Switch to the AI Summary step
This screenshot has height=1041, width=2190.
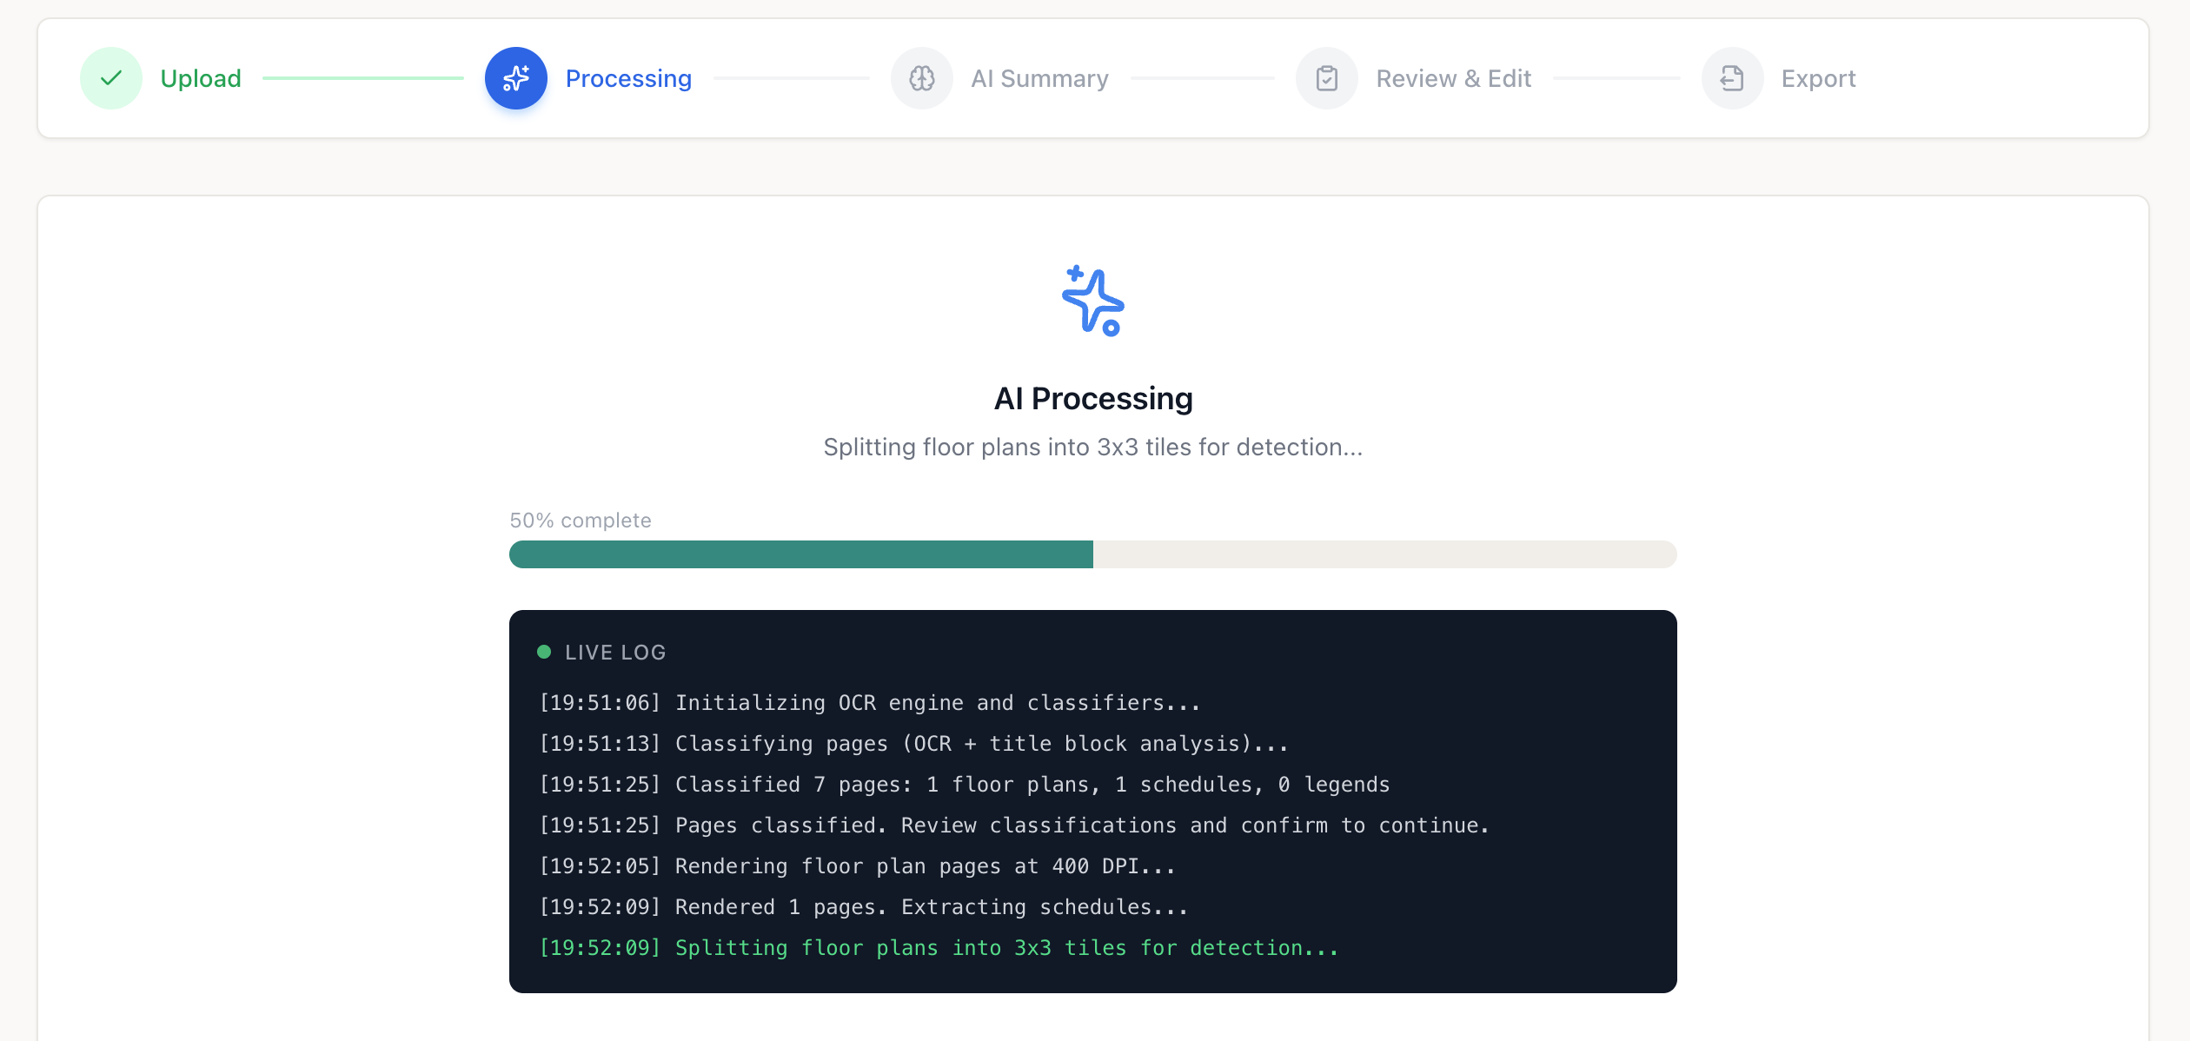click(x=1040, y=77)
